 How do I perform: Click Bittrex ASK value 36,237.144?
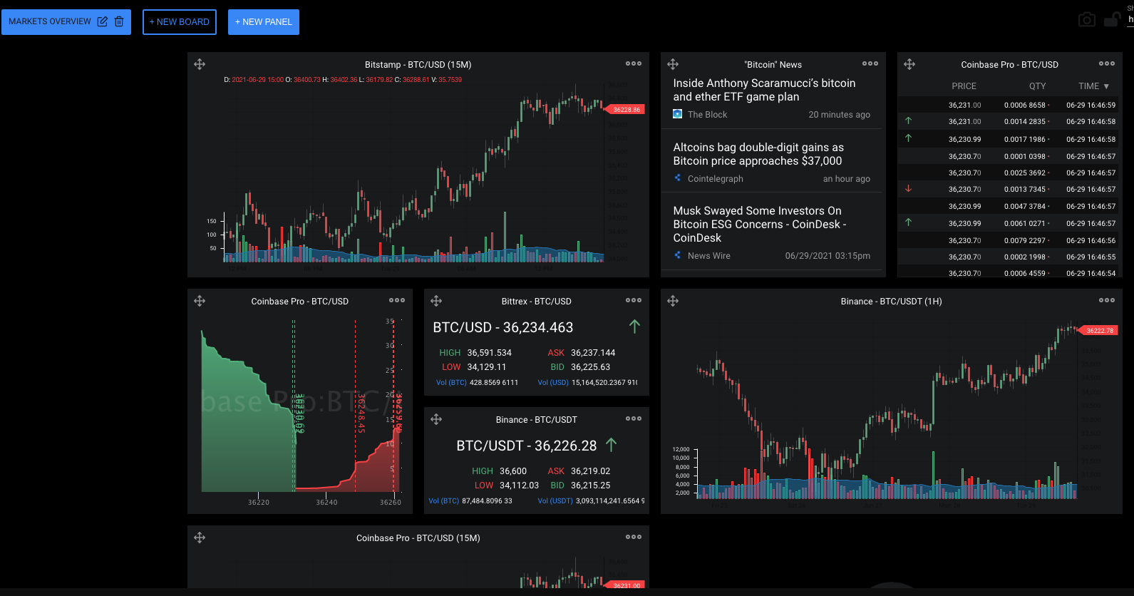coord(593,353)
